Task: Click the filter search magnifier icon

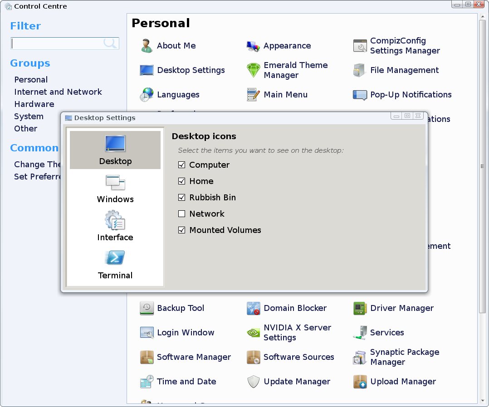Action: 110,43
